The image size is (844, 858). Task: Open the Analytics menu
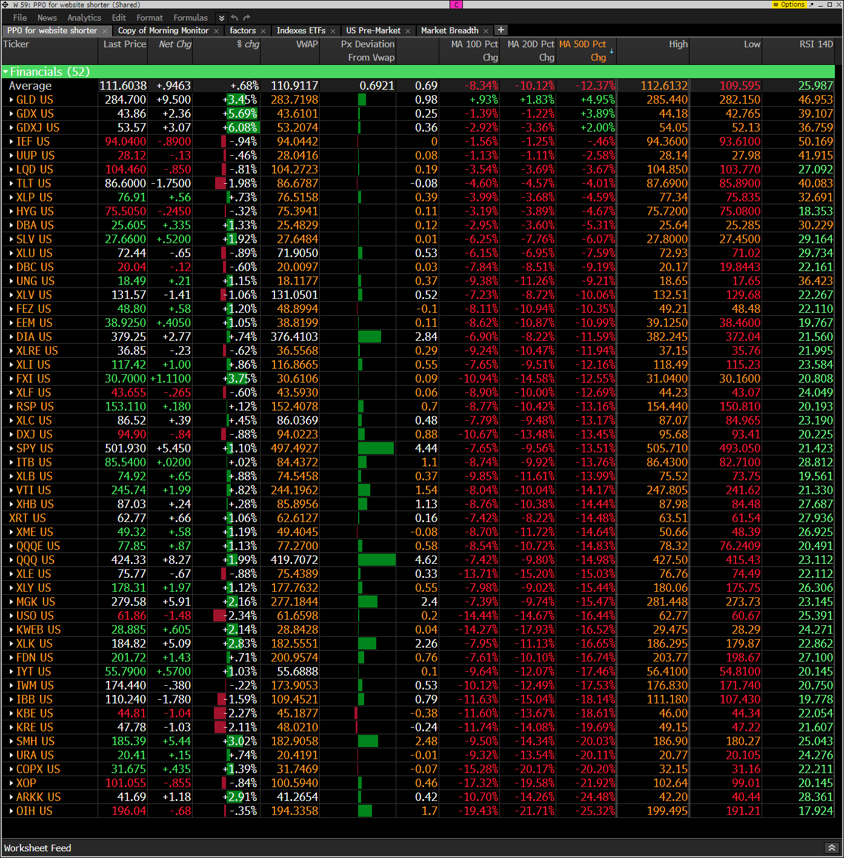84,18
